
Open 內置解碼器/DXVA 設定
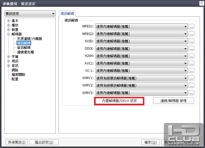click(x=119, y=101)
